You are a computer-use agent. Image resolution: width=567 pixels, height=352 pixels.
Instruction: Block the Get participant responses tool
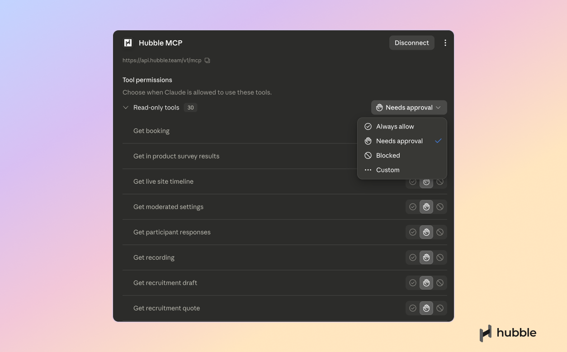(x=440, y=232)
